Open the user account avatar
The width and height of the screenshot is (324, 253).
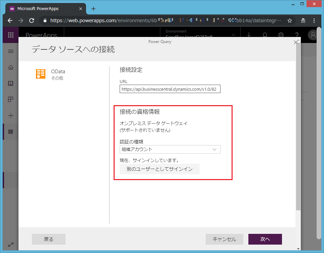313,35
